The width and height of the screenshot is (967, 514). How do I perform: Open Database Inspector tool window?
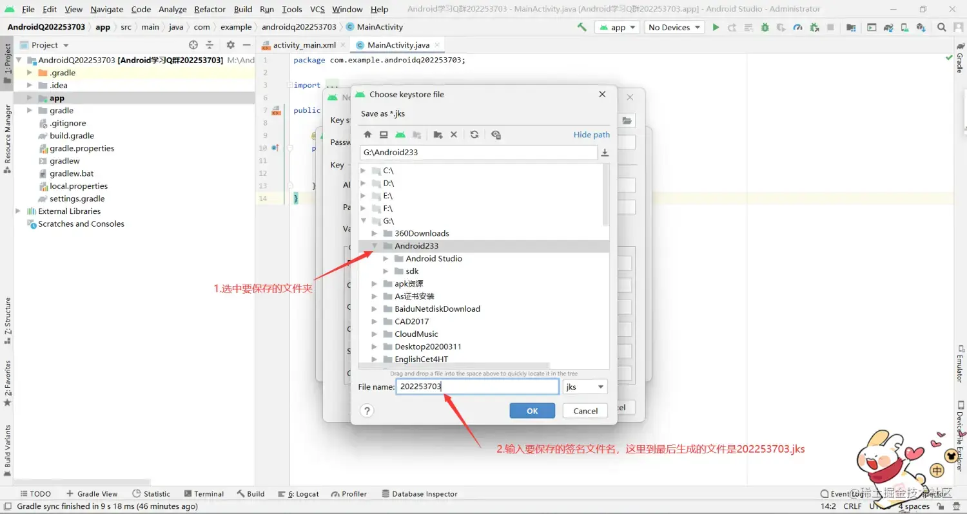tap(420, 494)
